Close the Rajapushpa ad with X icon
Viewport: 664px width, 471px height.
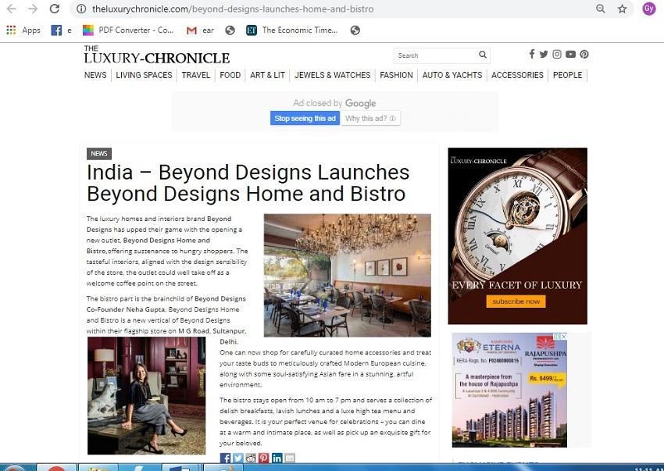pos(564,336)
